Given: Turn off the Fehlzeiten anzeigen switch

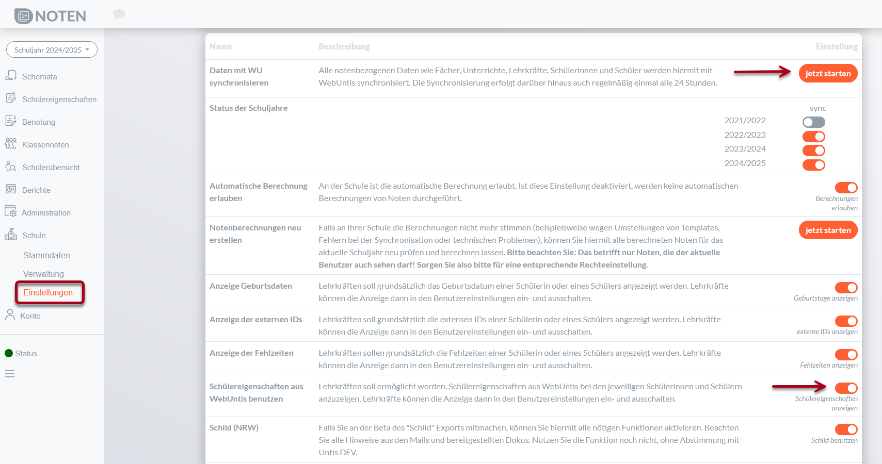Looking at the screenshot, I should point(846,355).
